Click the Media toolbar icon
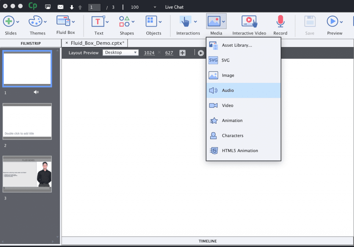Screen dimensions: 354x247 point(214,21)
